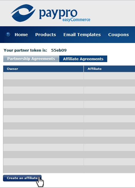135x188 pixels.
Task: Open Email Templates in navigation bar
Action: pos(82,35)
